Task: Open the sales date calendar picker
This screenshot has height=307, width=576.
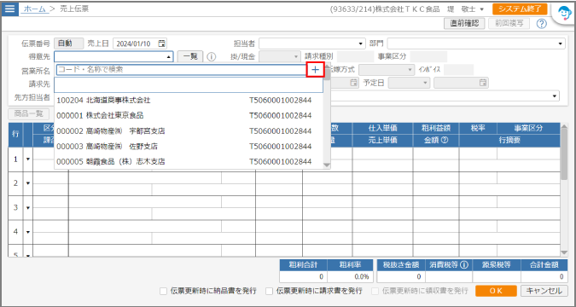Action: pos(161,43)
